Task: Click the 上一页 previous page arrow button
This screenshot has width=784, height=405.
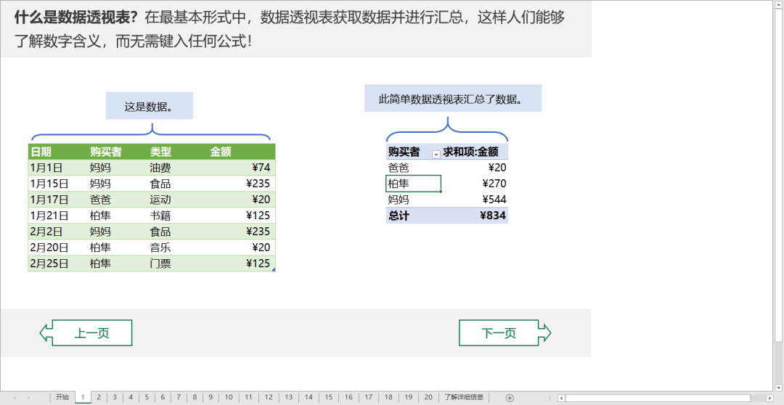Action: (86, 333)
